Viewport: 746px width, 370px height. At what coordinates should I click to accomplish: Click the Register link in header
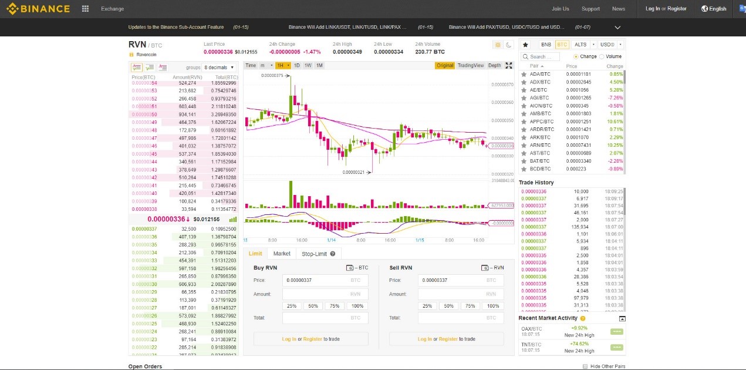click(677, 9)
